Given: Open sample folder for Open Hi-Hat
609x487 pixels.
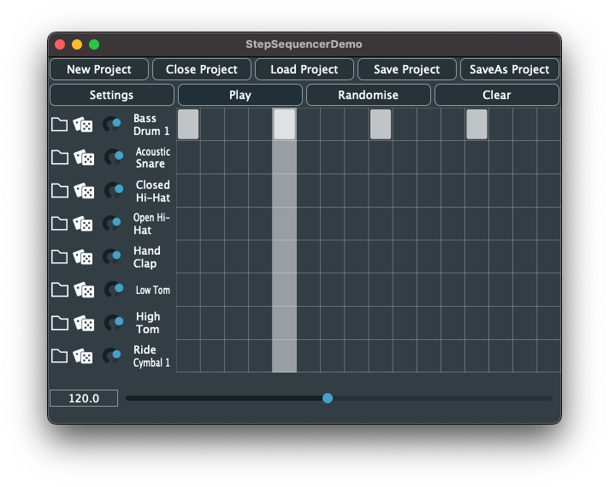Looking at the screenshot, I should (59, 224).
